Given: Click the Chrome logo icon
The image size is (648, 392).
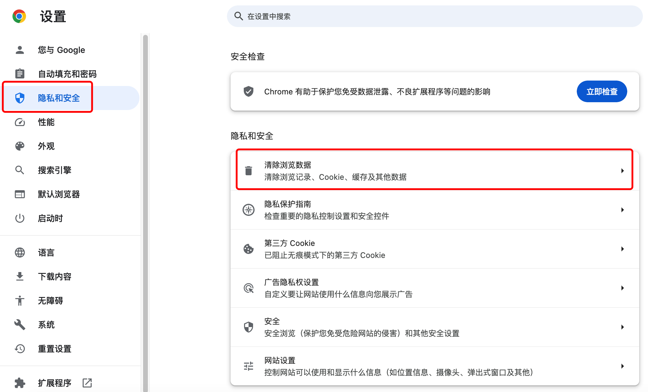Looking at the screenshot, I should [19, 16].
